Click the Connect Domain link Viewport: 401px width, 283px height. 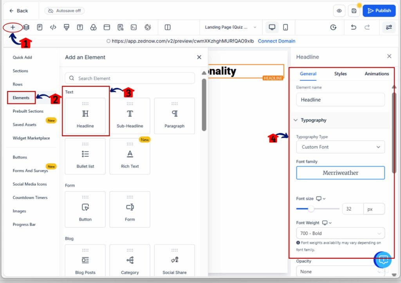[276, 41]
